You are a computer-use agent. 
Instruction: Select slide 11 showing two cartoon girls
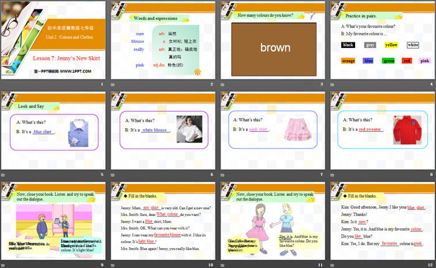click(273, 221)
